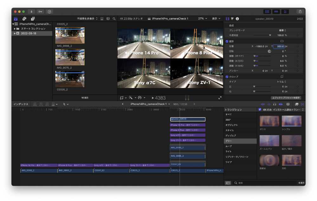Expand the スマートコレクション folder
The image size is (317, 201).
pos(15,29)
